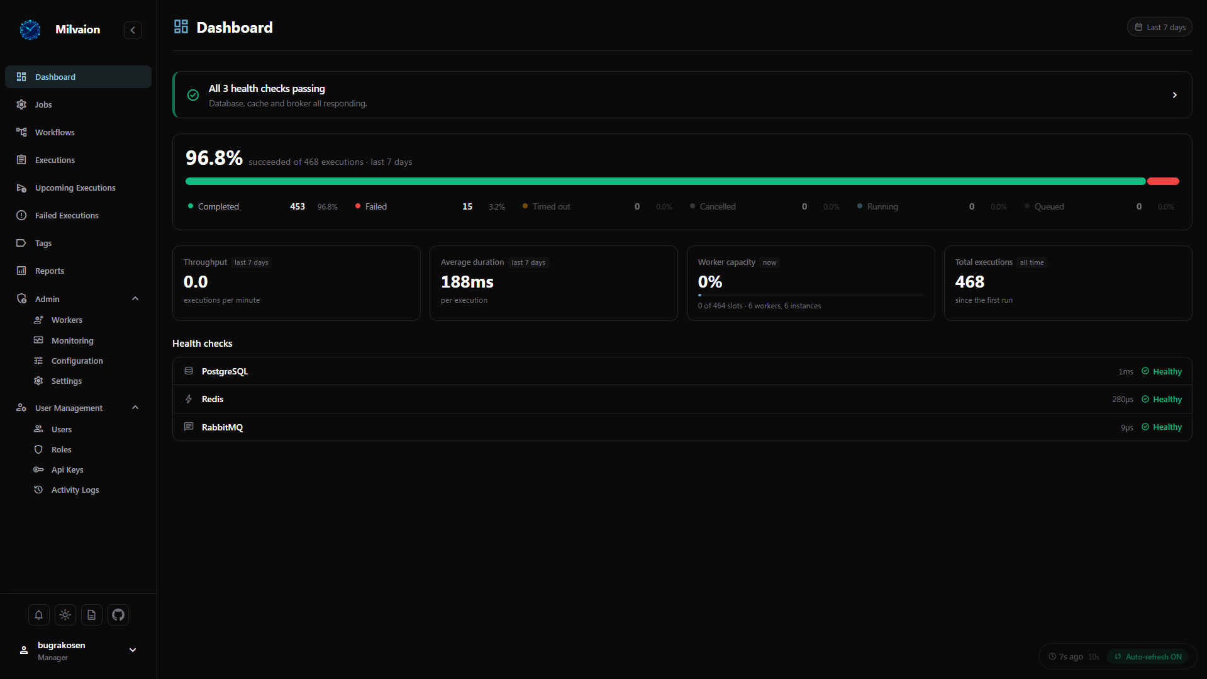
Task: Select the Total executions card
Action: (1068, 283)
